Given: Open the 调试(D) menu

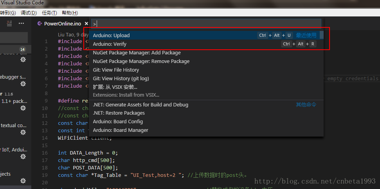Looking at the screenshot, I should point(29,13).
